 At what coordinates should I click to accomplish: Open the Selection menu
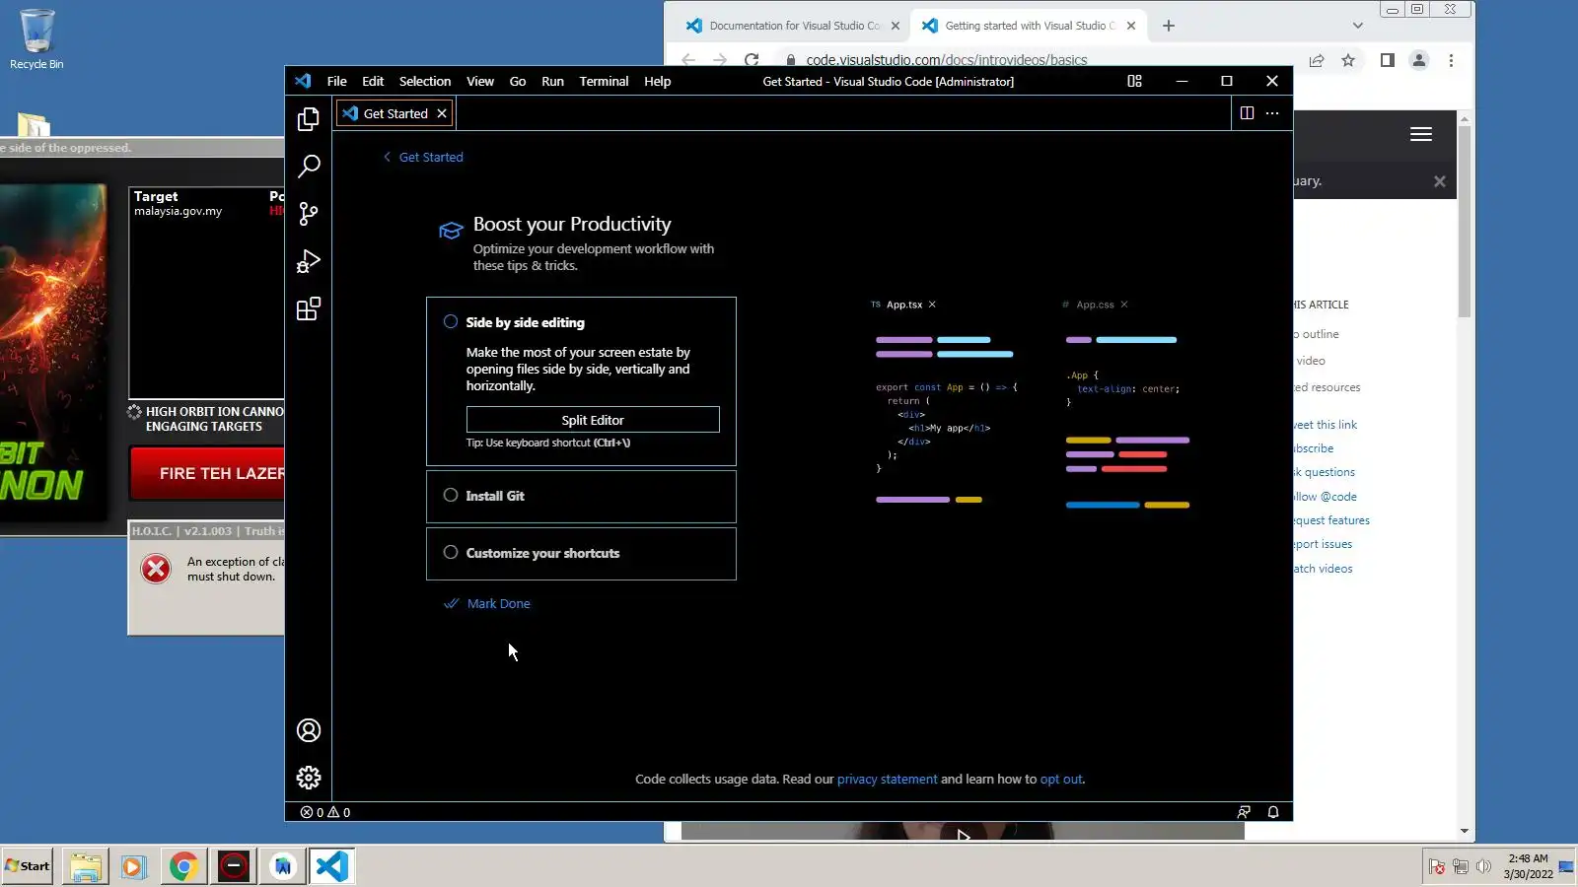coord(425,81)
